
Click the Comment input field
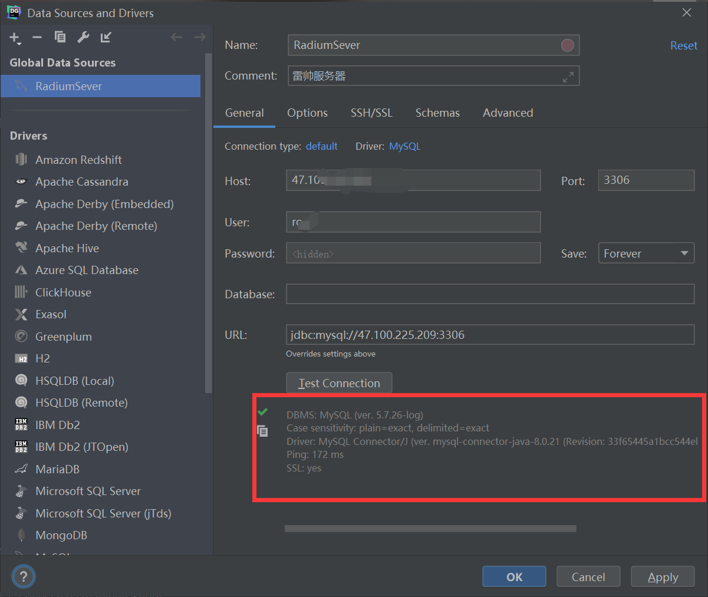tap(433, 76)
